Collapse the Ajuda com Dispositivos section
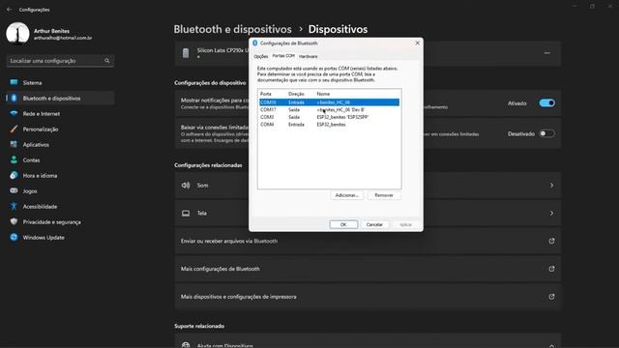The height and width of the screenshot is (348, 619). (x=551, y=346)
